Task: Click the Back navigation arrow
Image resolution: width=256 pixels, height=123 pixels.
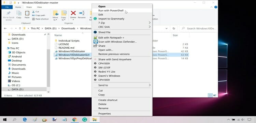Action: pos(5,28)
